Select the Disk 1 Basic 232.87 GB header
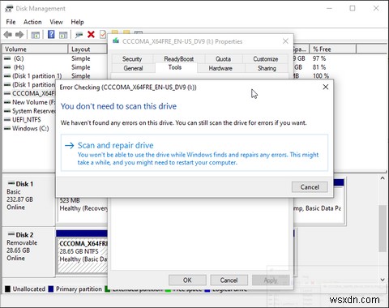This screenshot has height=308, width=389. pos(28,199)
